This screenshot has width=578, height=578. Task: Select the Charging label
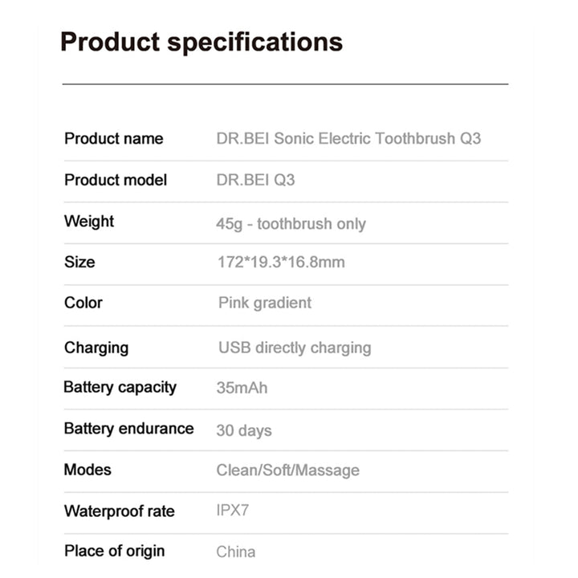tap(96, 348)
